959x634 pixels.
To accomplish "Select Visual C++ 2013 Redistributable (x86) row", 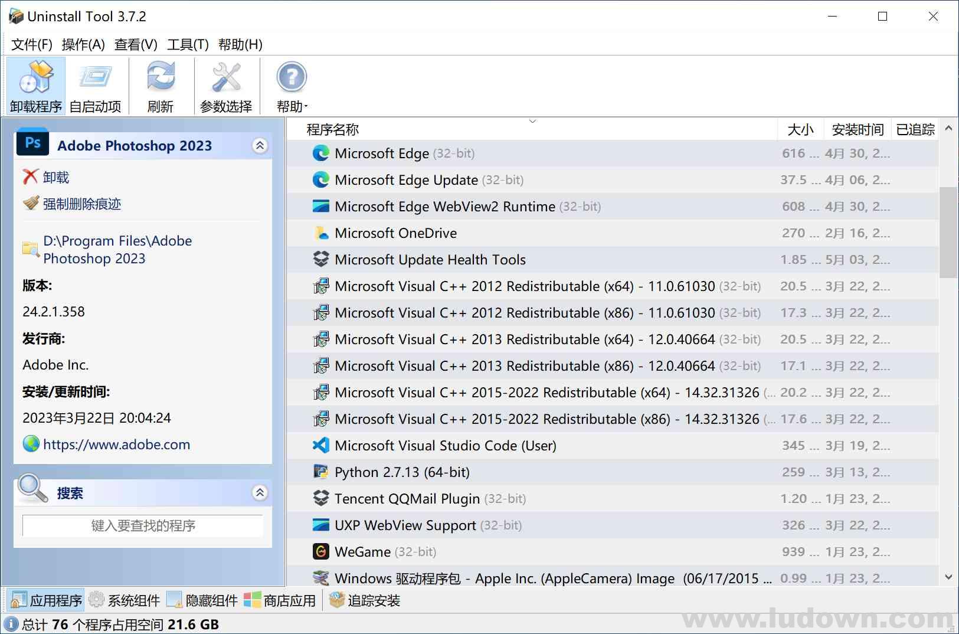I will point(613,366).
